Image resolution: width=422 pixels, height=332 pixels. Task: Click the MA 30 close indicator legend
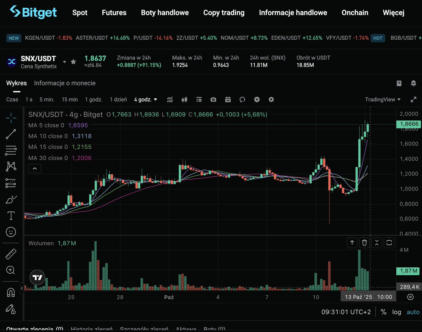60,158
